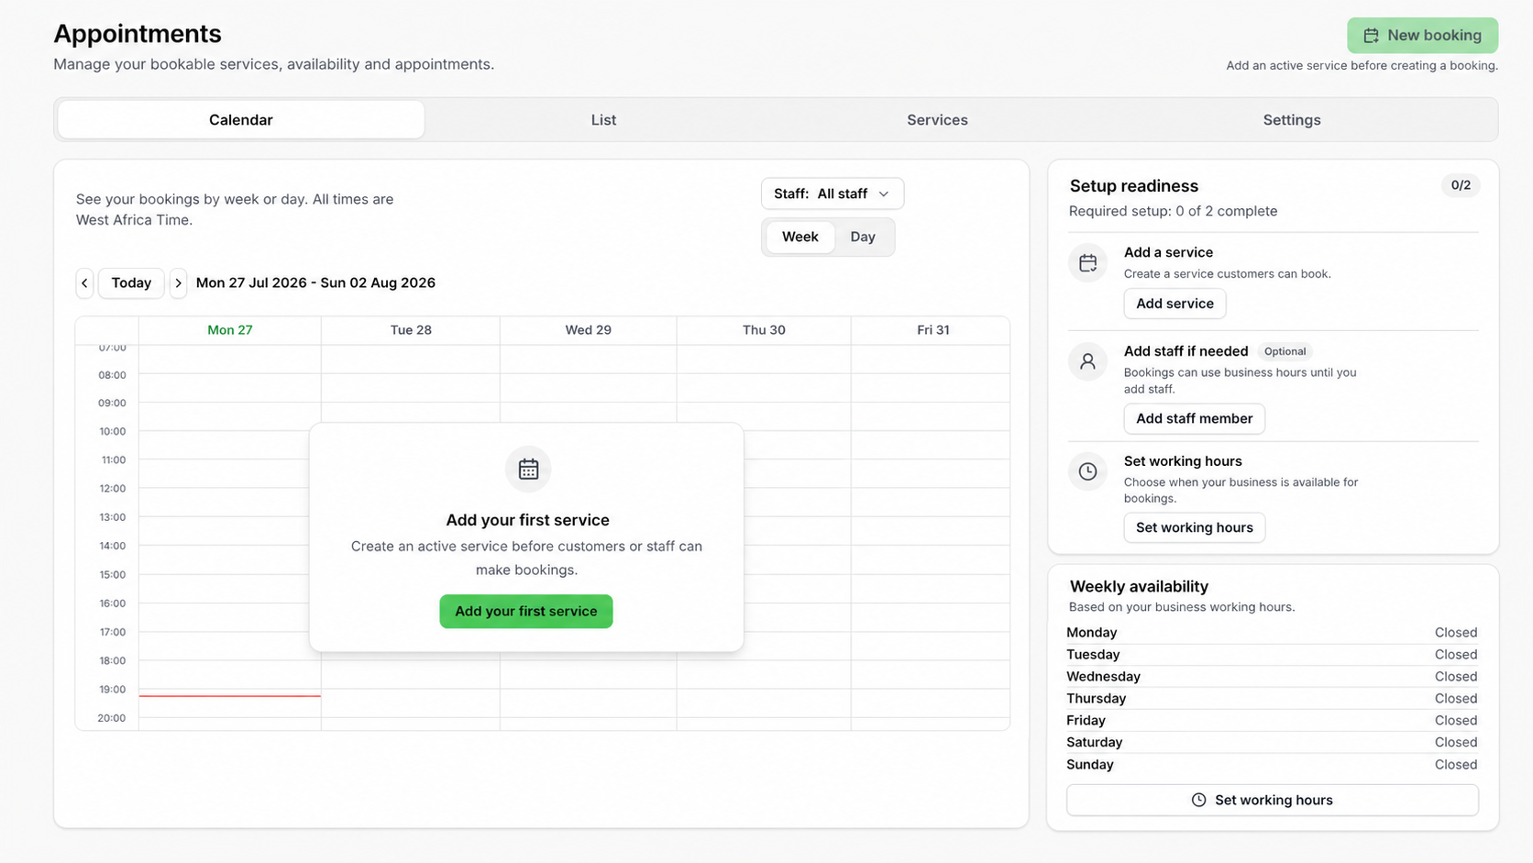1533x863 pixels.
Task: Click the Friday Closed availability row
Action: click(1272, 721)
